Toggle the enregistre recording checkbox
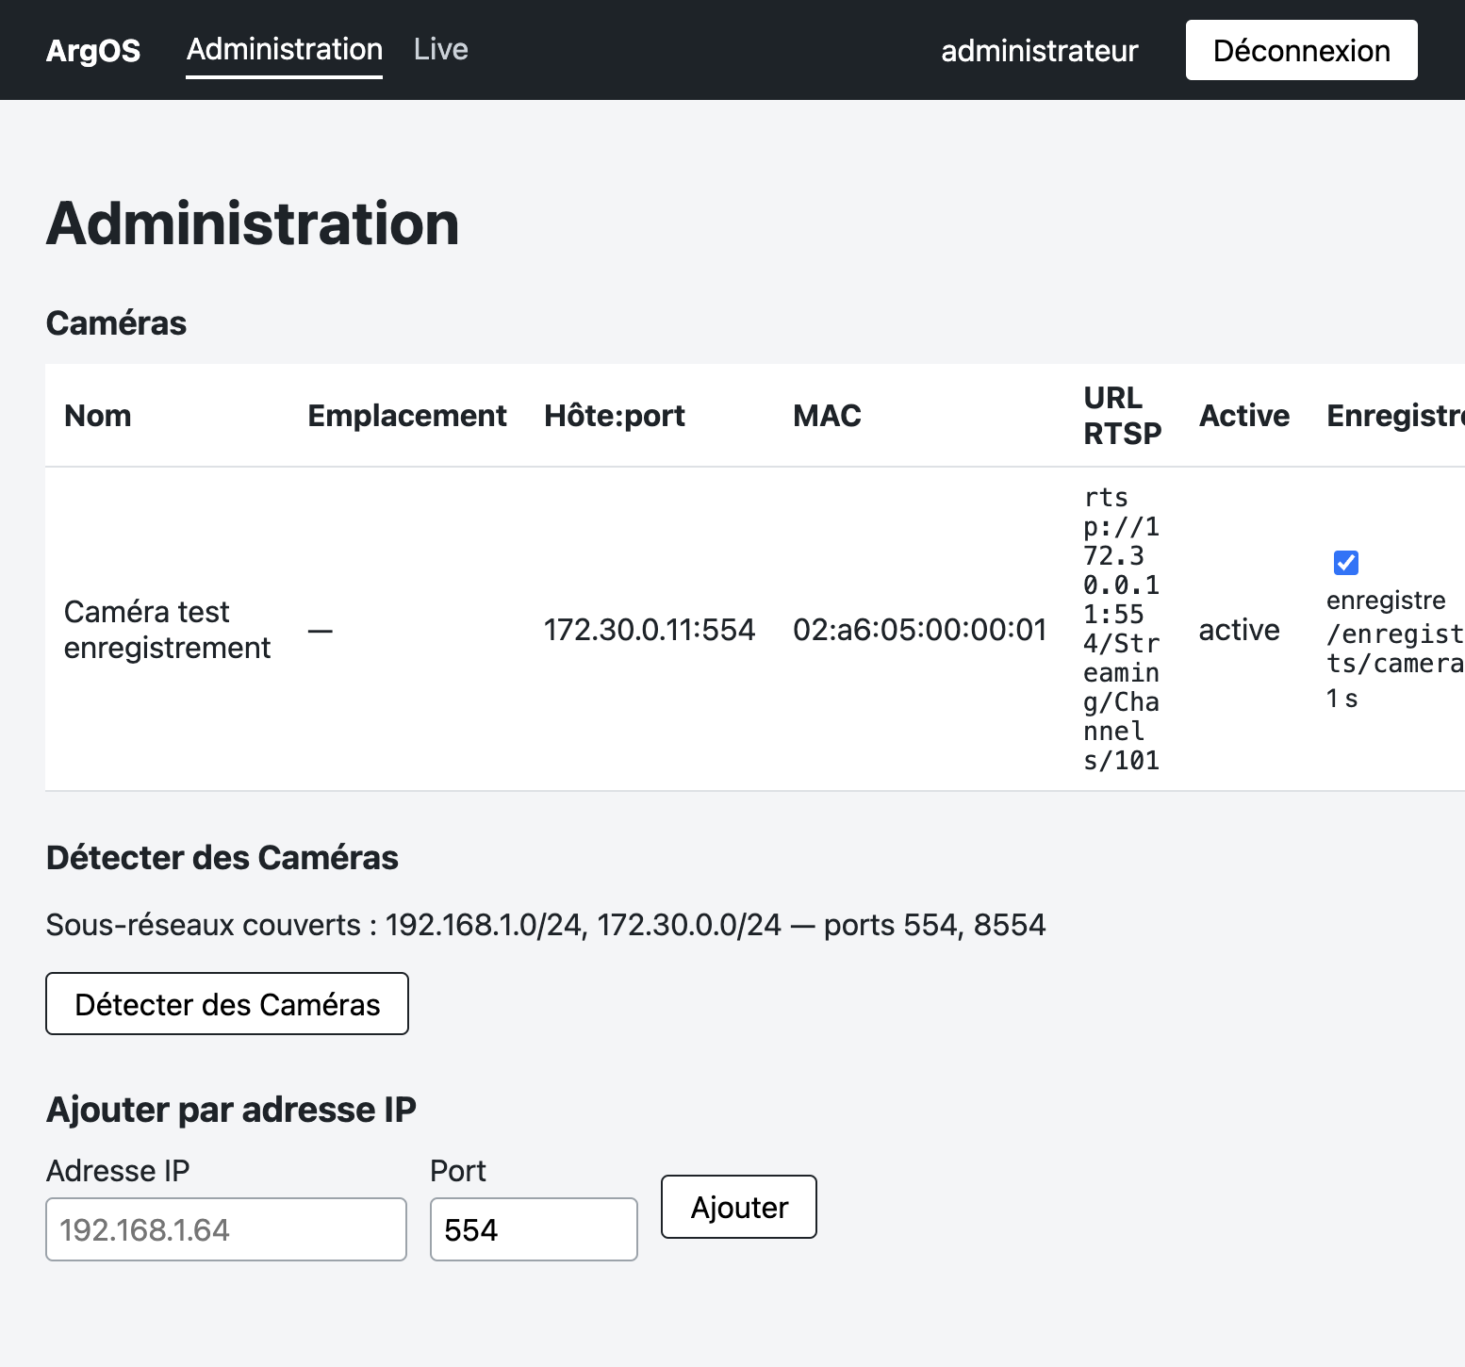The width and height of the screenshot is (1465, 1367). [x=1345, y=563]
